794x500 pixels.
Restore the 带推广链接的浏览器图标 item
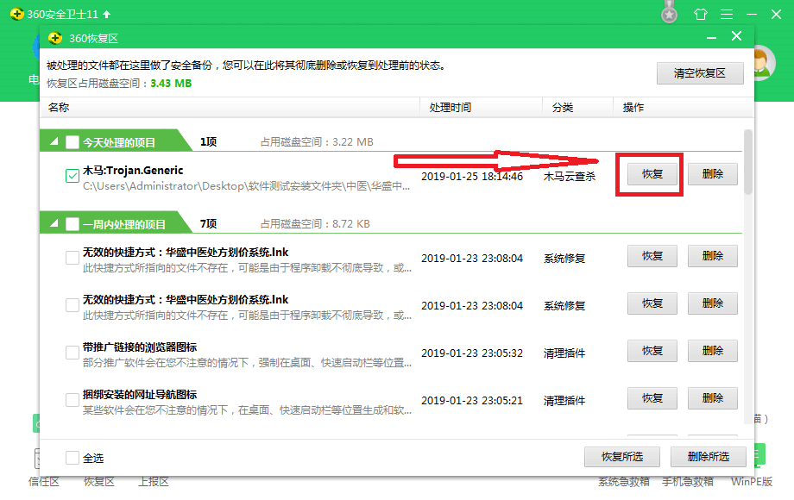(x=652, y=351)
